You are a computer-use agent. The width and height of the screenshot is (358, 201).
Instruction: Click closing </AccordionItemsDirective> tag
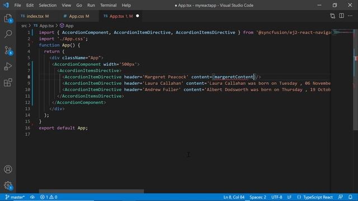91,96
